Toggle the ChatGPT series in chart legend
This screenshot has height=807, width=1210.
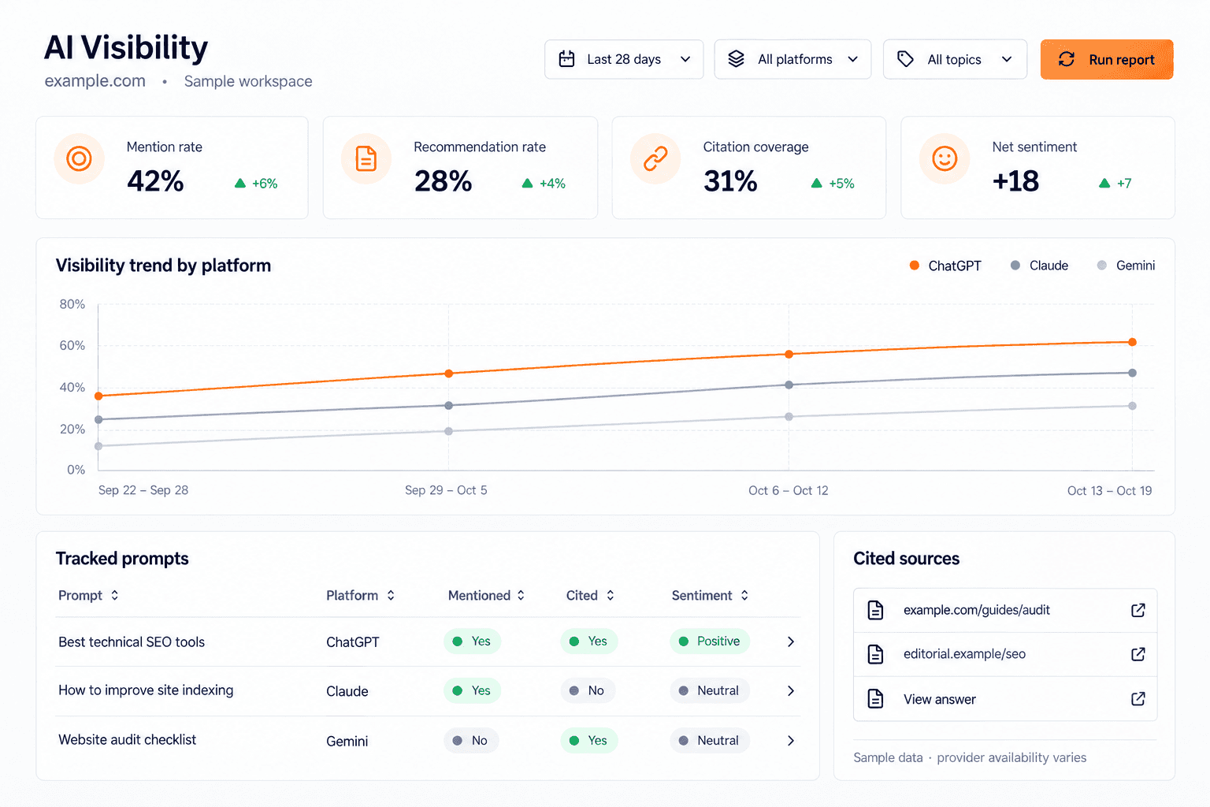click(x=945, y=266)
